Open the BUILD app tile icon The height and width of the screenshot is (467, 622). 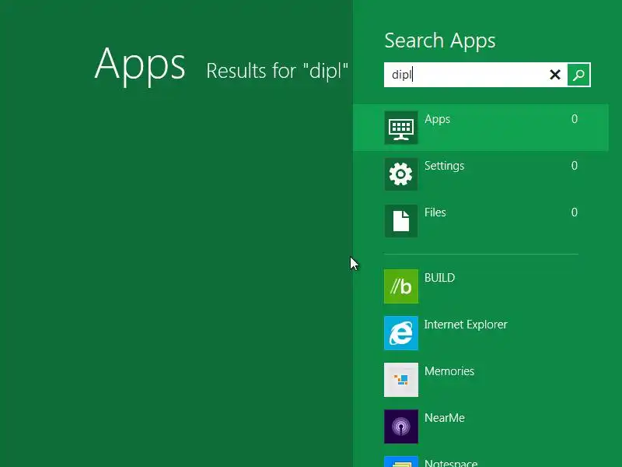pos(401,286)
